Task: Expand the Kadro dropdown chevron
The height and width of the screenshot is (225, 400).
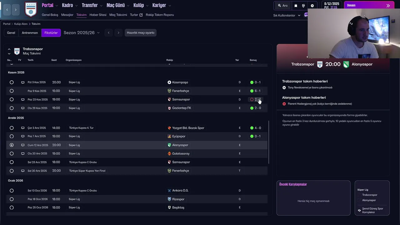Action: [77, 6]
